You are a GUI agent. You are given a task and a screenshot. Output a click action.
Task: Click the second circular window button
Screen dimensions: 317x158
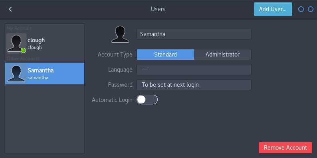(x=311, y=9)
